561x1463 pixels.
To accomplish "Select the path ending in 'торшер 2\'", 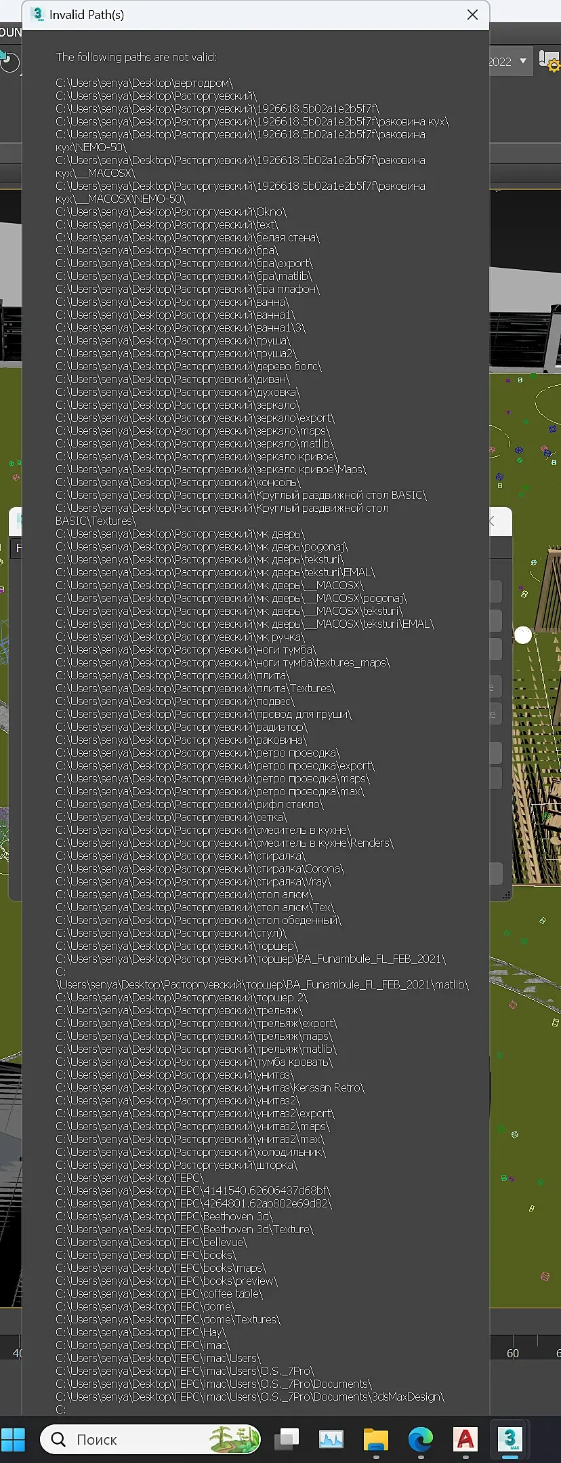I will coord(182,997).
